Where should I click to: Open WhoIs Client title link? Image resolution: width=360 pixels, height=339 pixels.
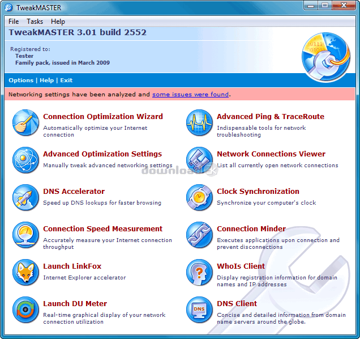click(241, 266)
